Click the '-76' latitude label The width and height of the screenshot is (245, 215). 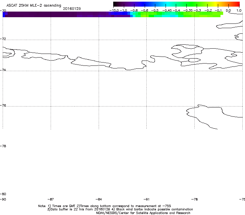pos(3,106)
